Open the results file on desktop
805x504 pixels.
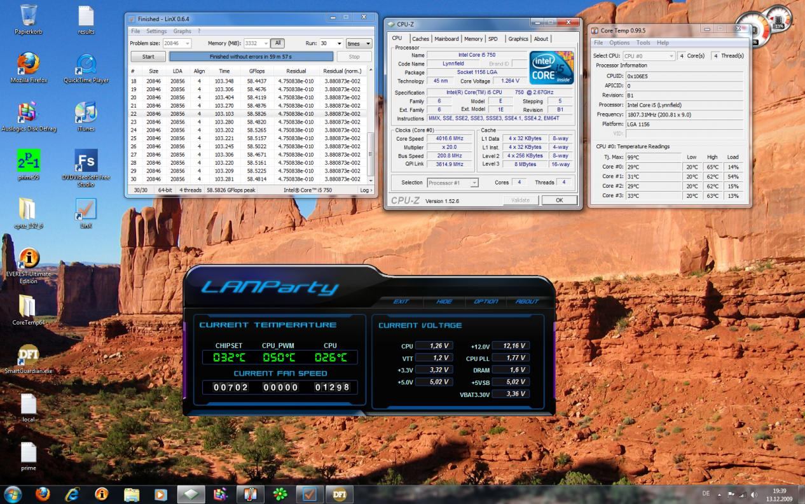tap(86, 19)
